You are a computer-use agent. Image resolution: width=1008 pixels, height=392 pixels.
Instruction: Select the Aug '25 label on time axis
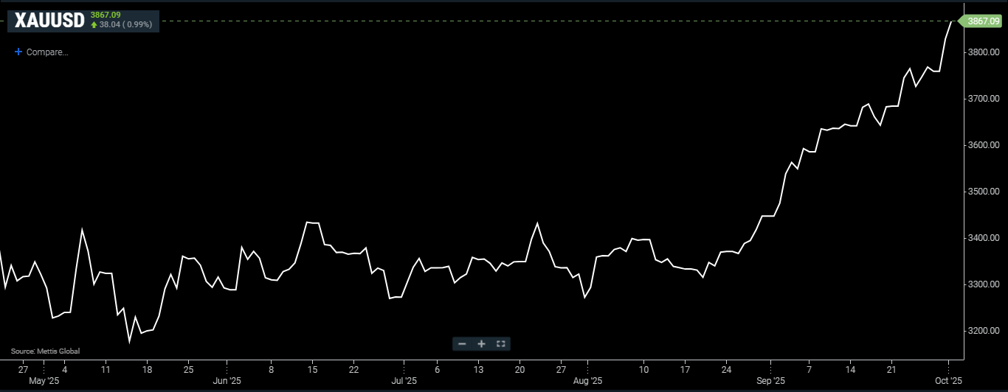(587, 381)
